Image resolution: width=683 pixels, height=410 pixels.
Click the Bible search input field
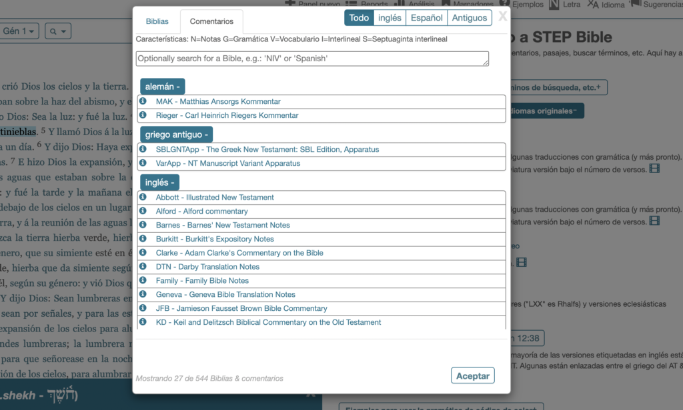pos(311,59)
